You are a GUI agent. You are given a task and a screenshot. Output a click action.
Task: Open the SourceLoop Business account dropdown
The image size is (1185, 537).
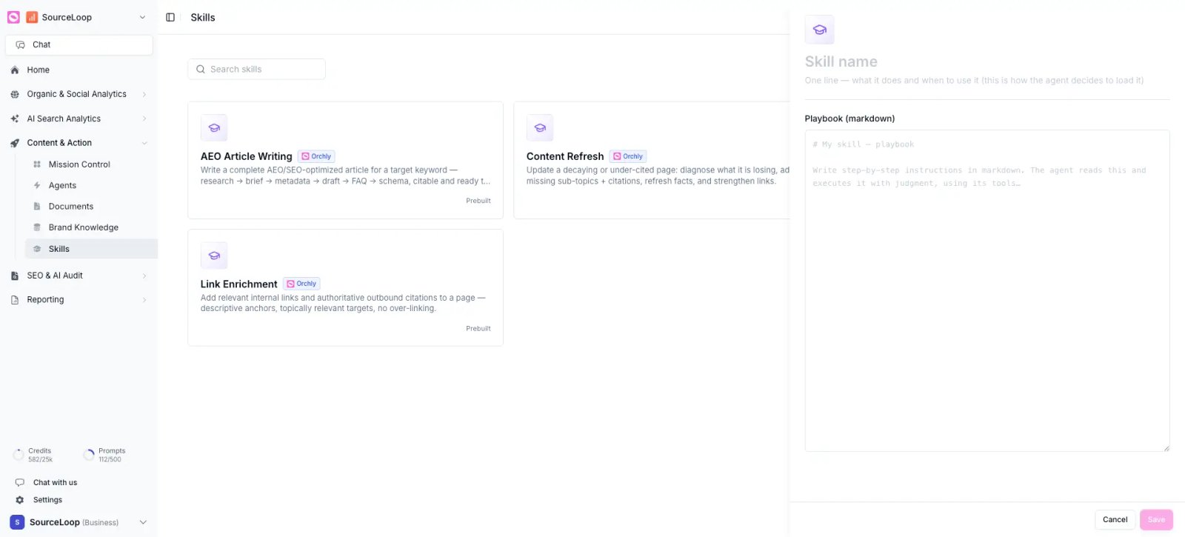coord(143,522)
